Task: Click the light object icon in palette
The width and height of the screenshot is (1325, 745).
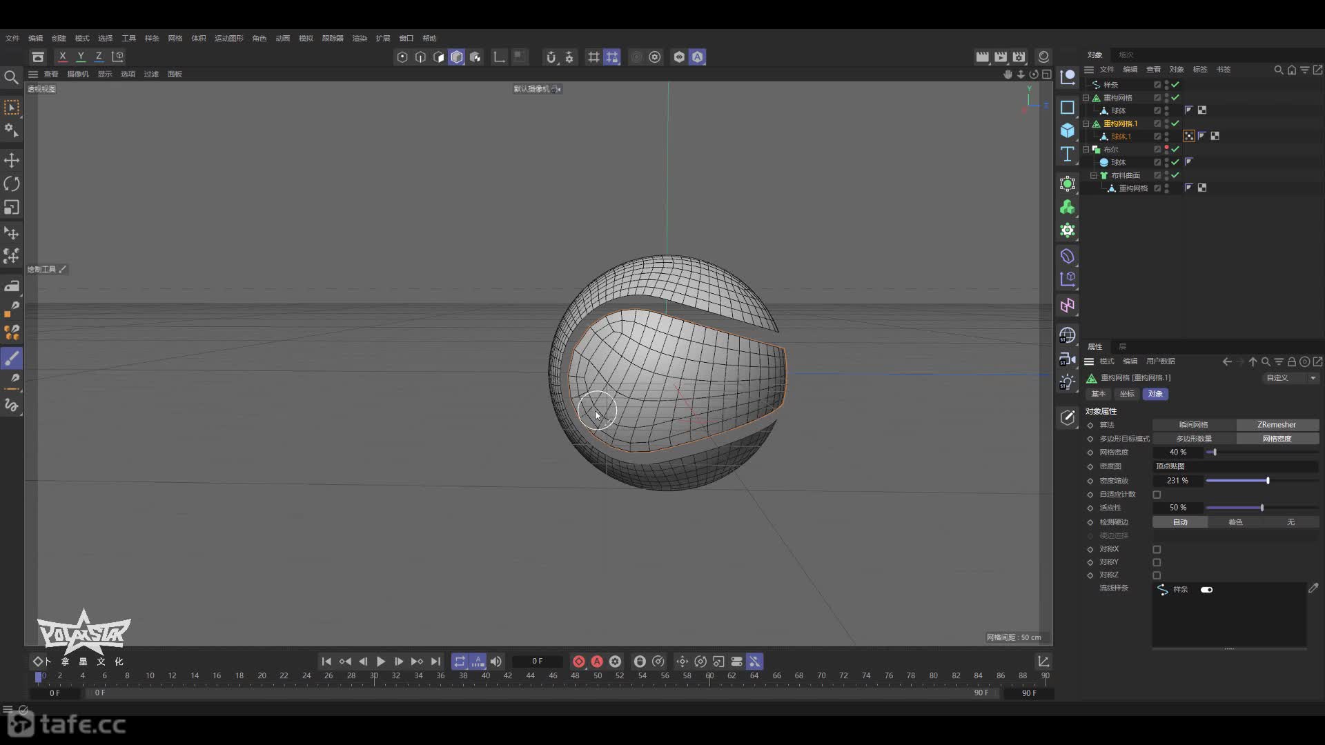Action: pos(1068,381)
